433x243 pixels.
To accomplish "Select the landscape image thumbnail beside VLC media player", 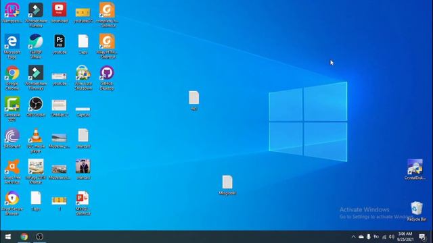I will click(x=59, y=140).
